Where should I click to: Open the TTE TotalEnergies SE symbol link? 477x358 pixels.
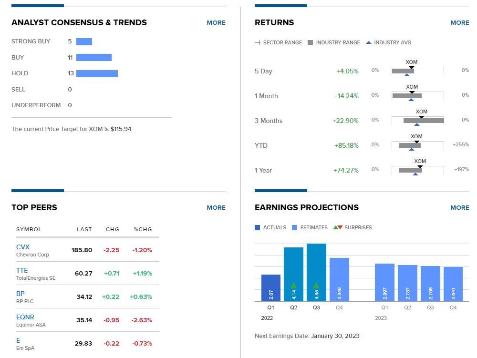tap(22, 270)
